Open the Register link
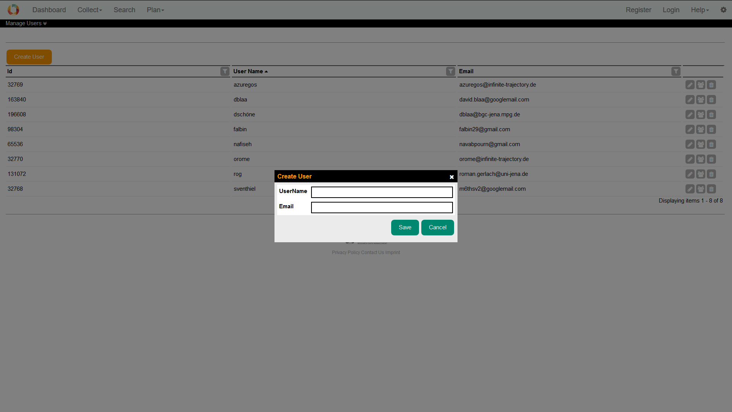Viewport: 732px width, 412px height. tap(638, 10)
